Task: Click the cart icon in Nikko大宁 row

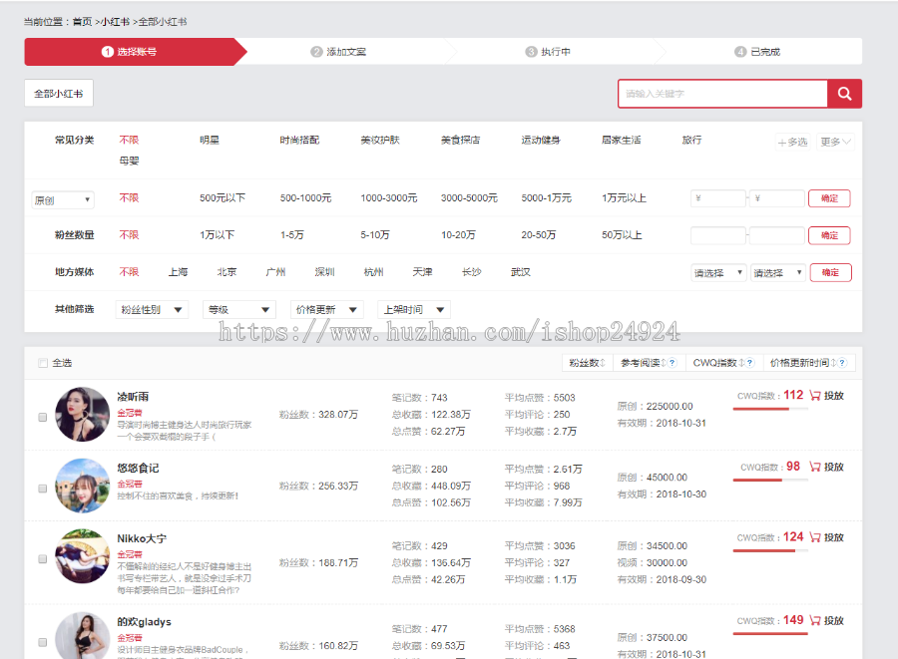Action: [x=815, y=537]
